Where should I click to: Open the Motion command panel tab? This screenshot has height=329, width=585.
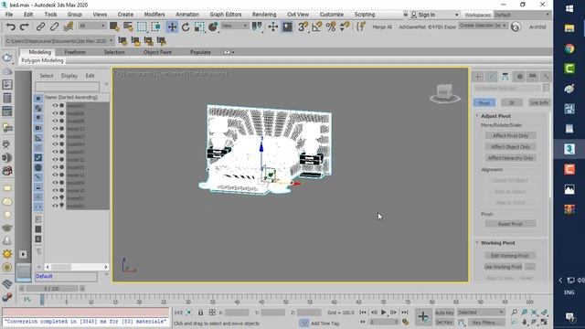(519, 77)
